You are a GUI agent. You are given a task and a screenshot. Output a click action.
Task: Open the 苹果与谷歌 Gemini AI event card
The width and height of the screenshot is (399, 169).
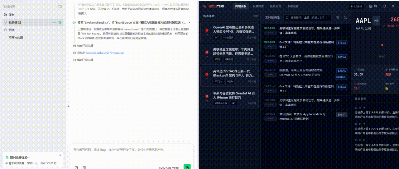click(230, 98)
